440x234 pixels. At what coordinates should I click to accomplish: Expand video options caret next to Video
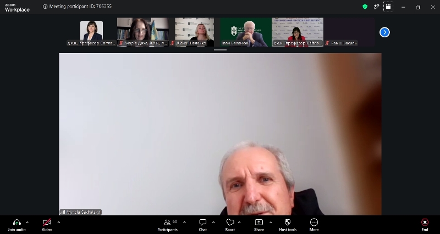tap(59, 222)
